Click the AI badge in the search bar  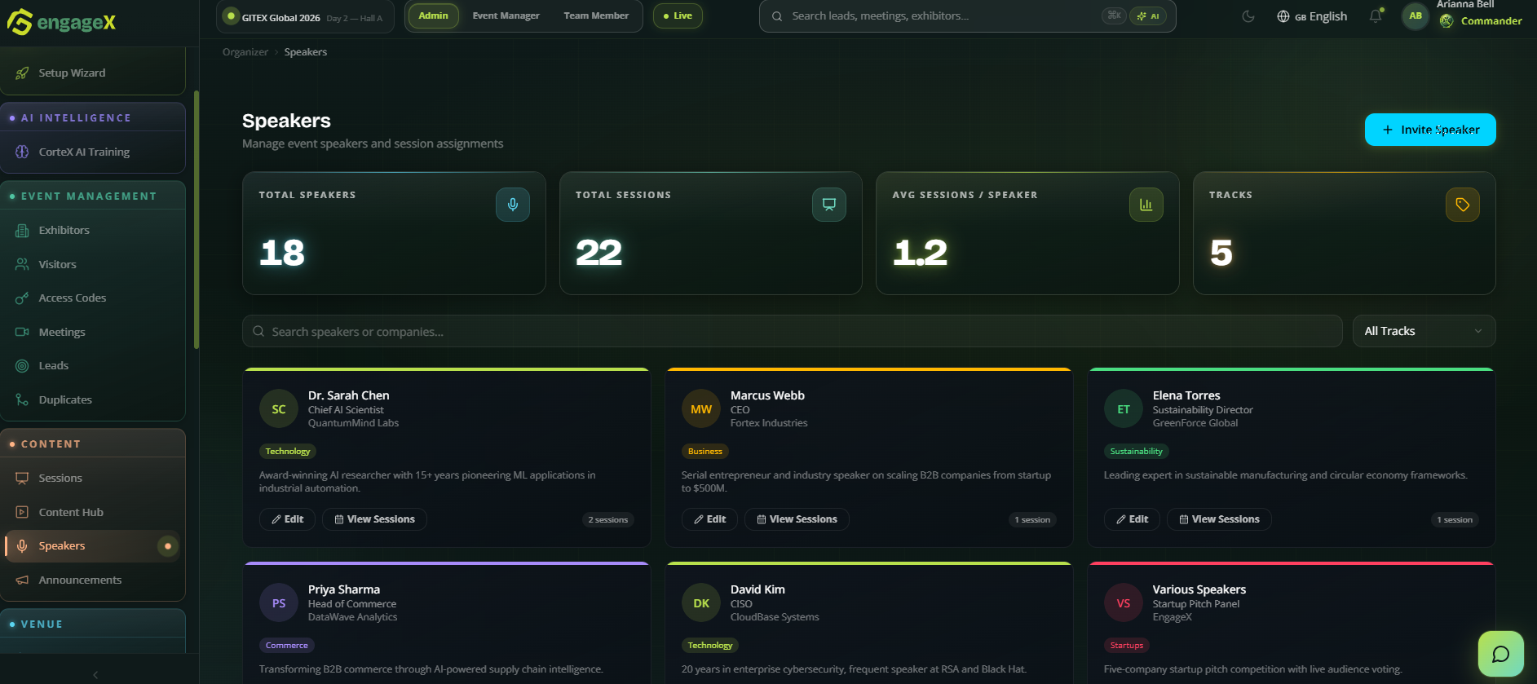1149,15
